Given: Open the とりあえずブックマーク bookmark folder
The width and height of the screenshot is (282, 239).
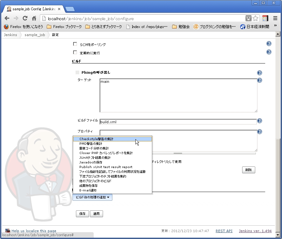Looking at the screenshot, I should click(103, 27).
